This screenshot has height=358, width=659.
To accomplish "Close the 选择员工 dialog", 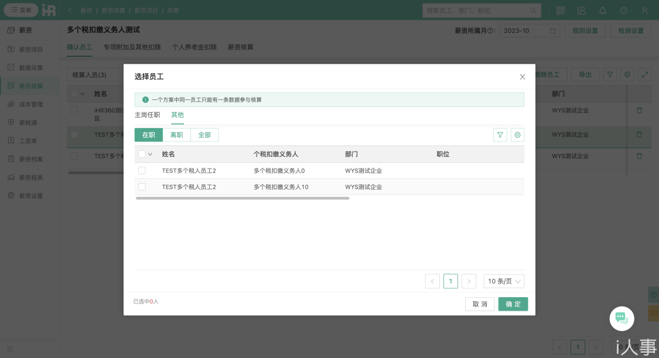I will pyautogui.click(x=523, y=77).
